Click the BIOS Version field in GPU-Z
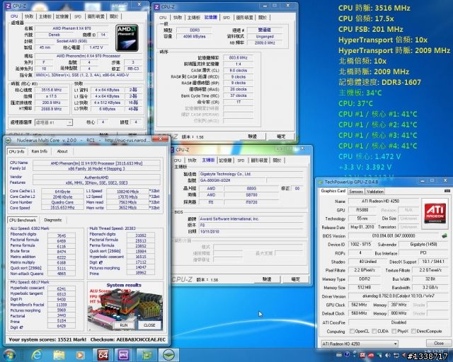 click(394, 236)
